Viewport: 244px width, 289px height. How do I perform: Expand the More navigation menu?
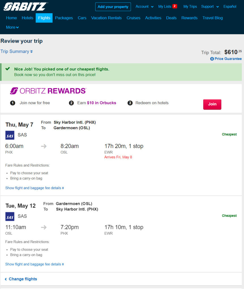click(x=12, y=27)
